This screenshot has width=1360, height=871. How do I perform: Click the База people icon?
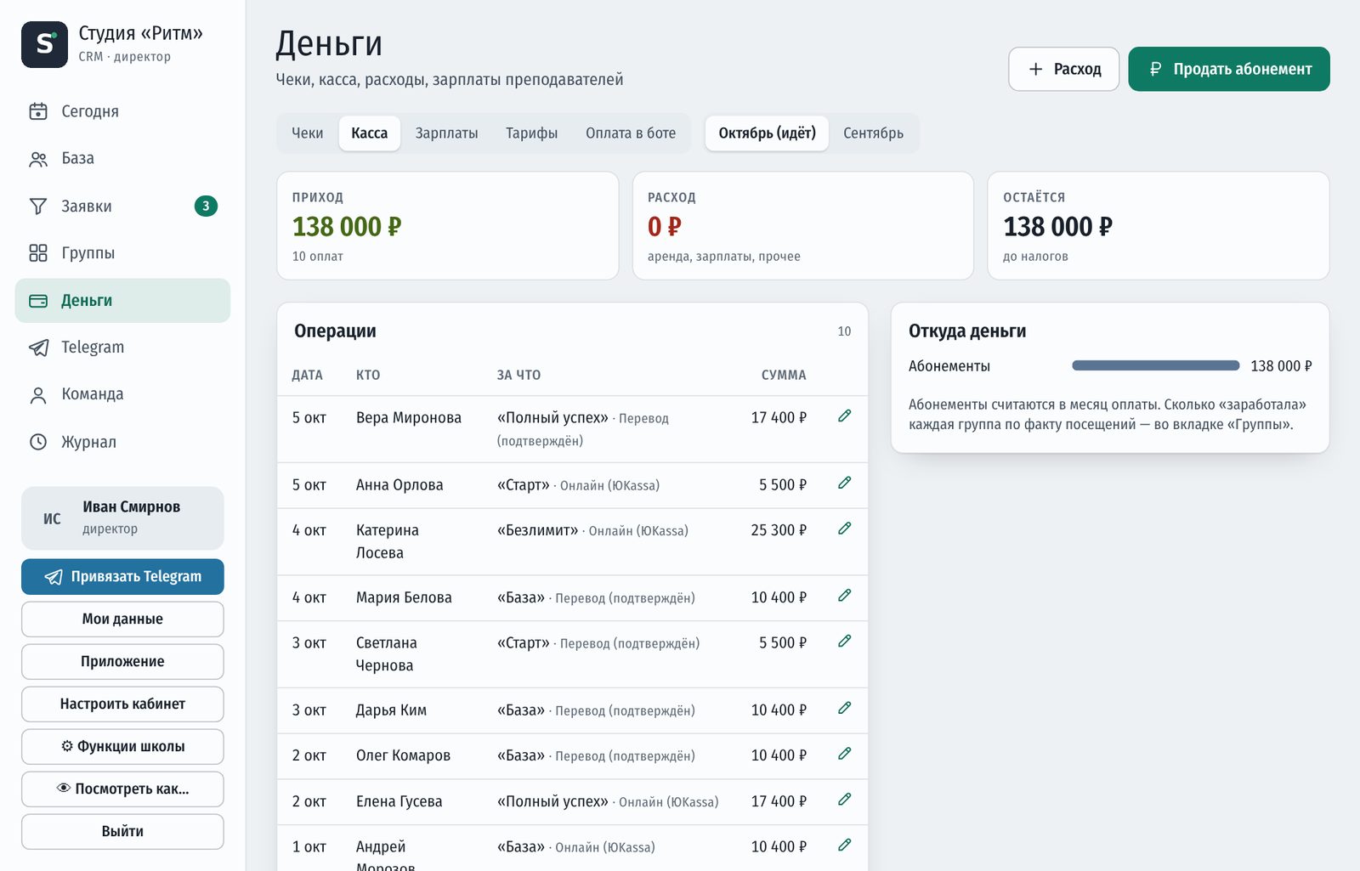coord(38,159)
